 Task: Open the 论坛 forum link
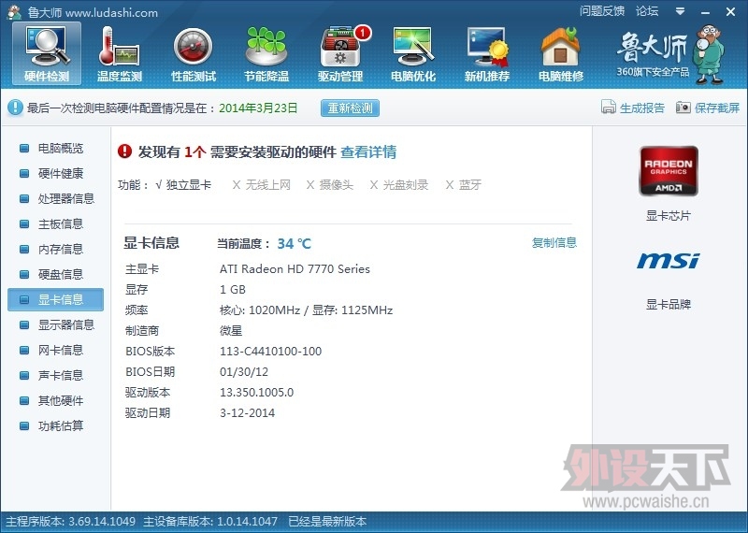[x=647, y=11]
